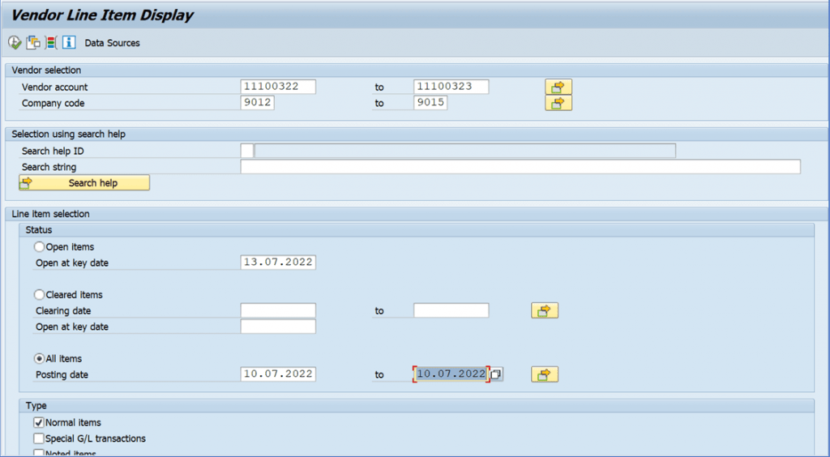830x457 pixels.
Task: Click the Vendor selection section header
Action: tap(46, 70)
